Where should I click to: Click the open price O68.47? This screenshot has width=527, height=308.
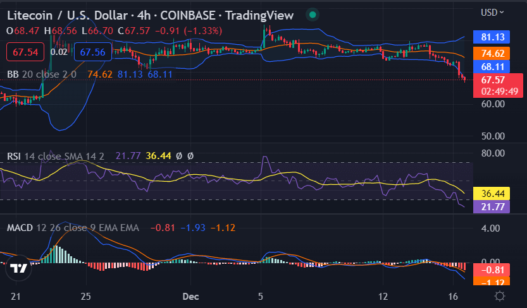[x=23, y=31]
